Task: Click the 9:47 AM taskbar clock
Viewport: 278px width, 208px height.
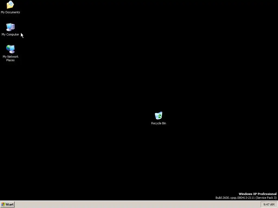Action: tap(269, 205)
